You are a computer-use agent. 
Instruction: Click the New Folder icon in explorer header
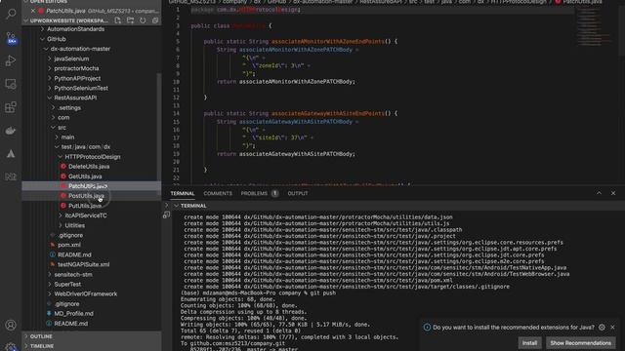[x=130, y=20]
